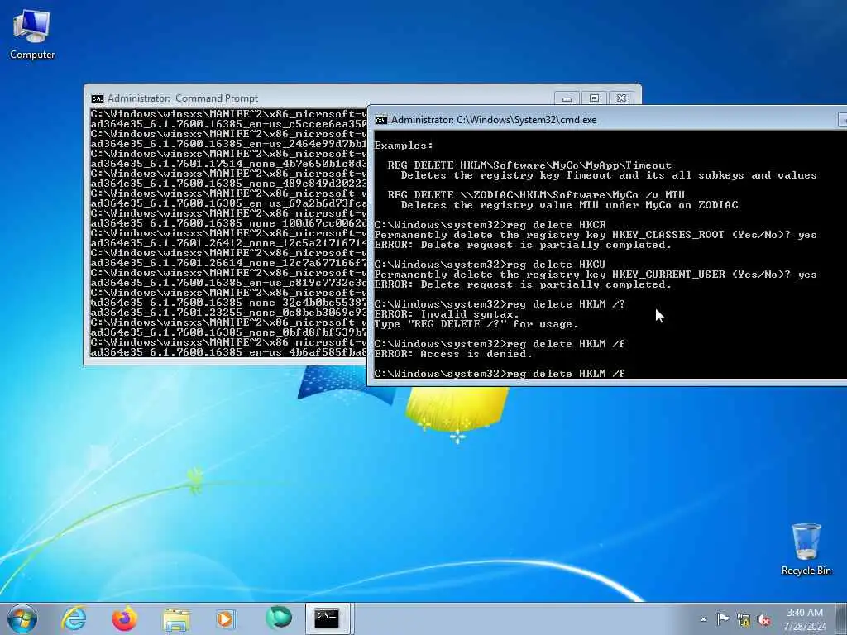Screen dimensions: 847x635
Task: Click 'REG DELETE HKLM\Software\MyCo\MyApp\Timeout' example line
Action: coord(529,165)
